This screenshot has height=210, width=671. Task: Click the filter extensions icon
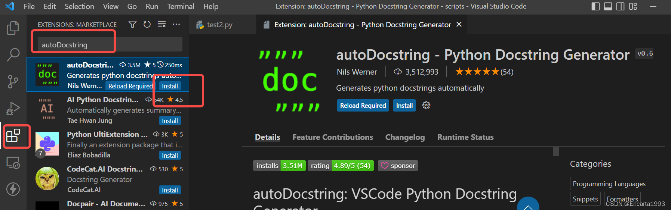tap(132, 25)
